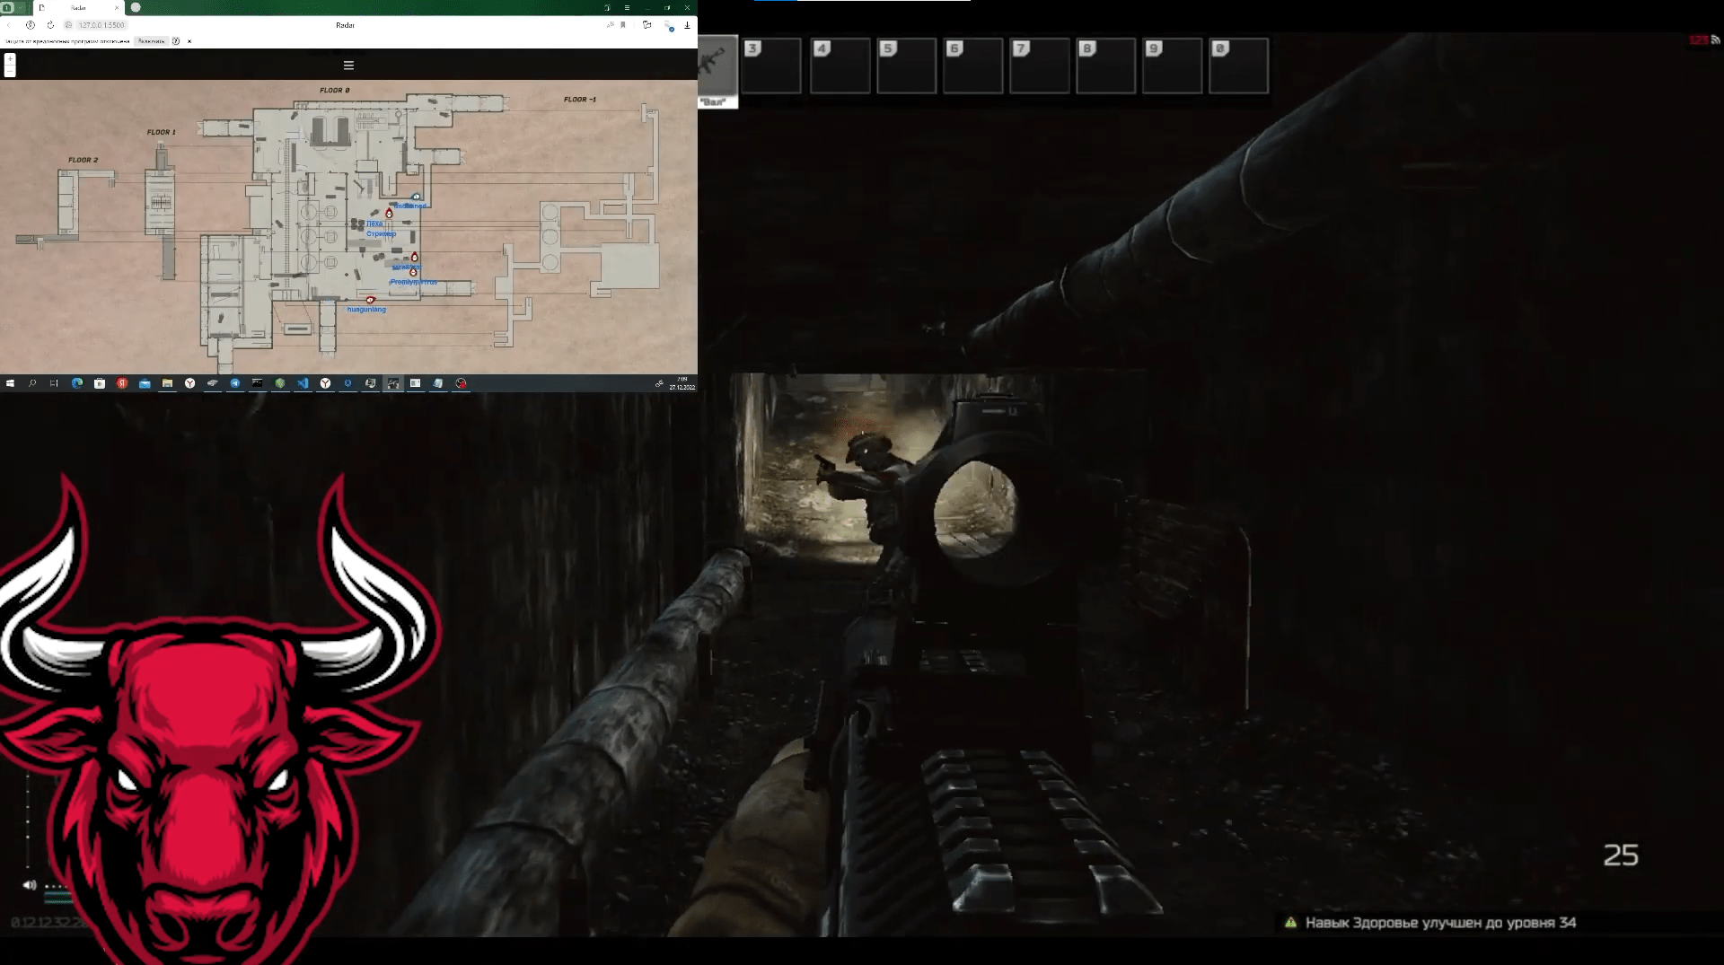The height and width of the screenshot is (965, 1724).
Task: Select hotbar slot 9
Action: click(1172, 66)
